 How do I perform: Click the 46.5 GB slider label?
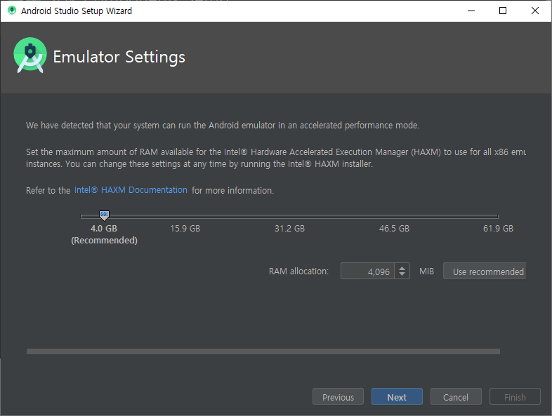pyautogui.click(x=394, y=229)
